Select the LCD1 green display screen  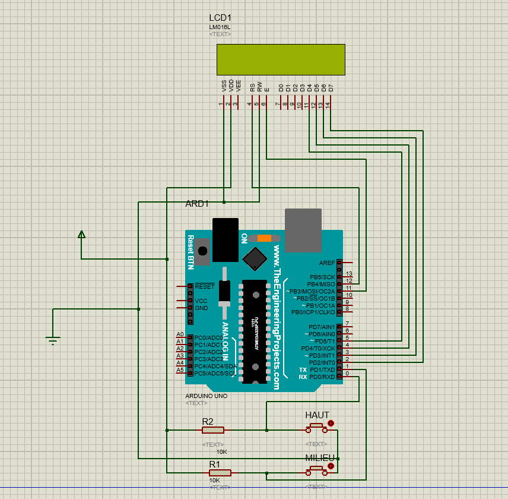[281, 59]
